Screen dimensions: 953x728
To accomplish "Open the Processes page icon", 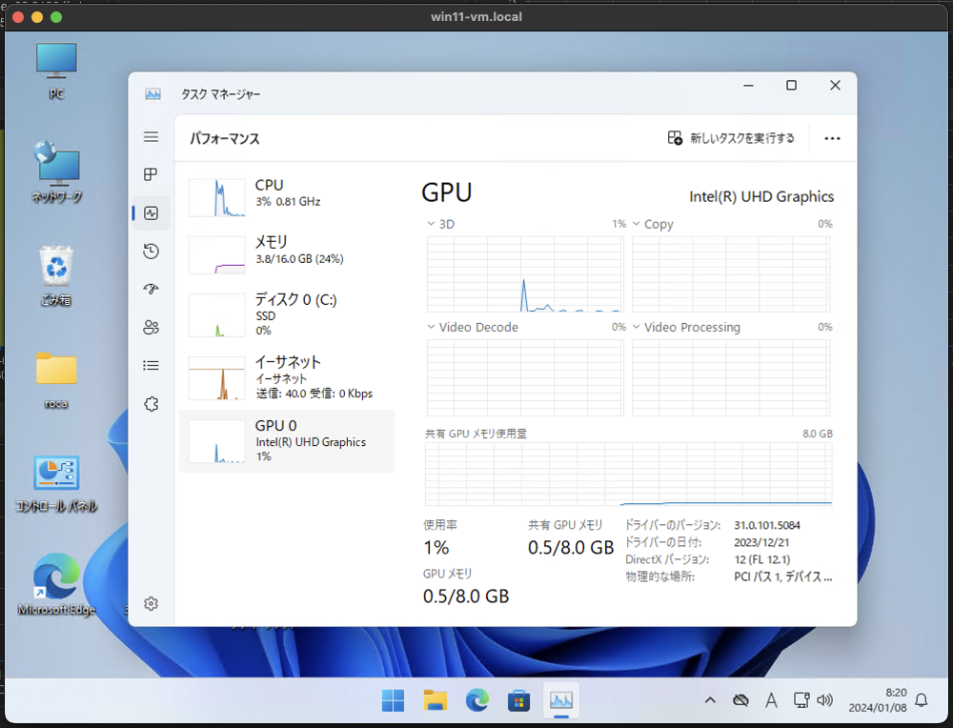I will [x=151, y=174].
